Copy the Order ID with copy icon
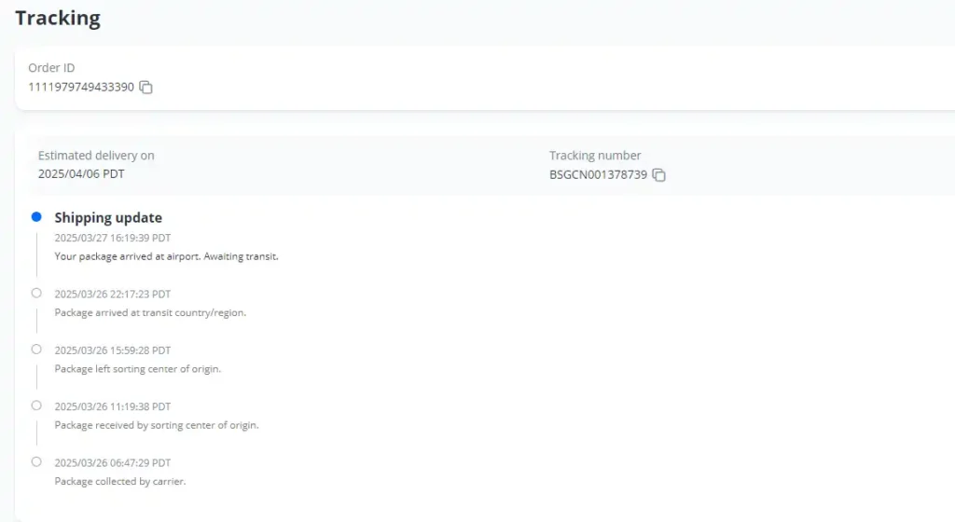This screenshot has height=522, width=955. 145,87
